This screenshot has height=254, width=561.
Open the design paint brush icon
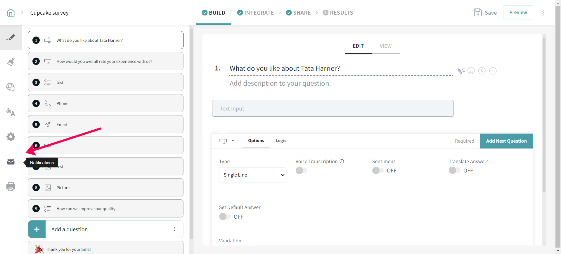(x=11, y=62)
